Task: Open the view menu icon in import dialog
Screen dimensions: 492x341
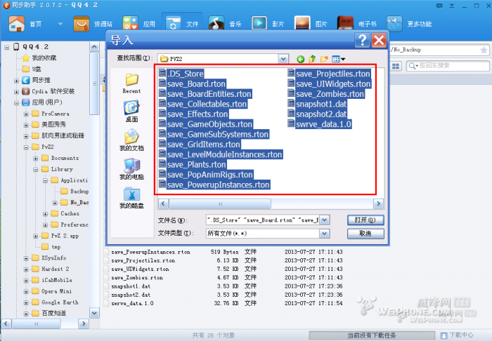Action: click(338, 59)
